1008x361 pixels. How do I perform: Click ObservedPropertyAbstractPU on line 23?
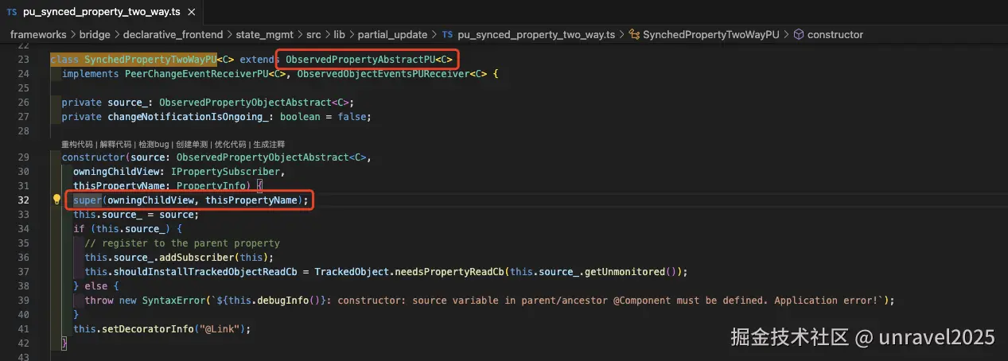[x=360, y=60]
